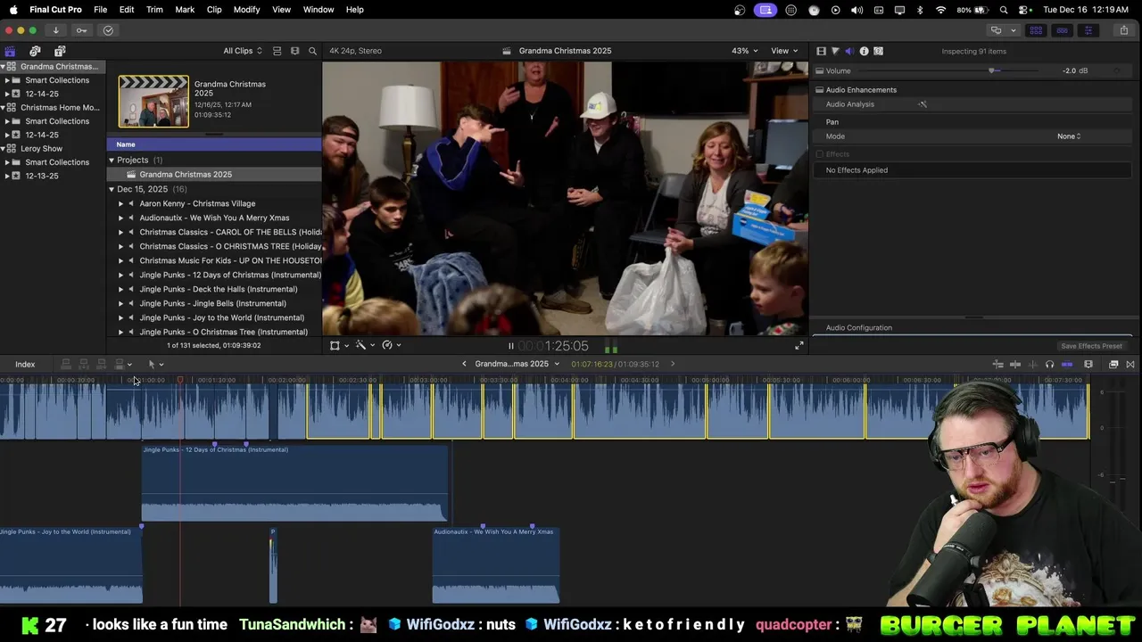Open the Audio inspector speaker icon

point(848,51)
